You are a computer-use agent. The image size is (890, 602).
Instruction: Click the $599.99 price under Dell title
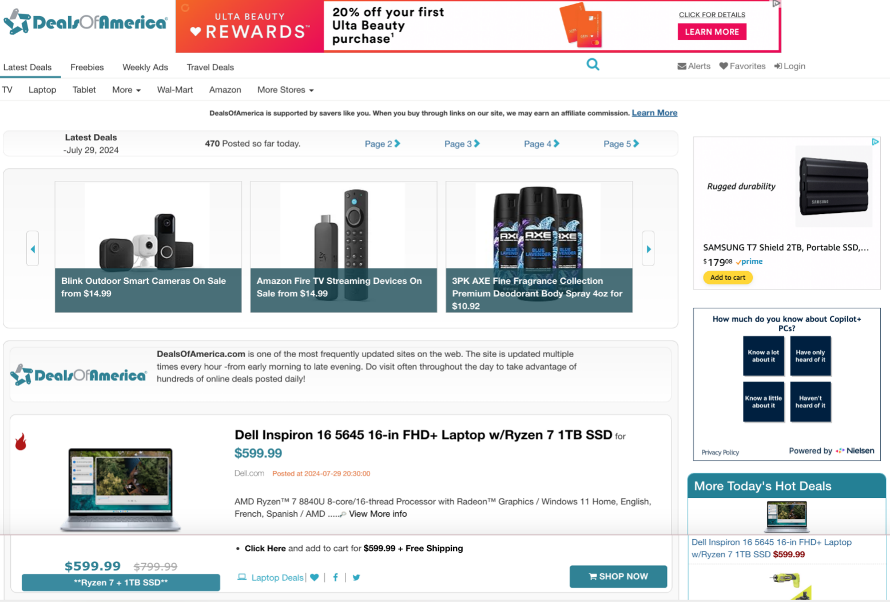(x=258, y=453)
